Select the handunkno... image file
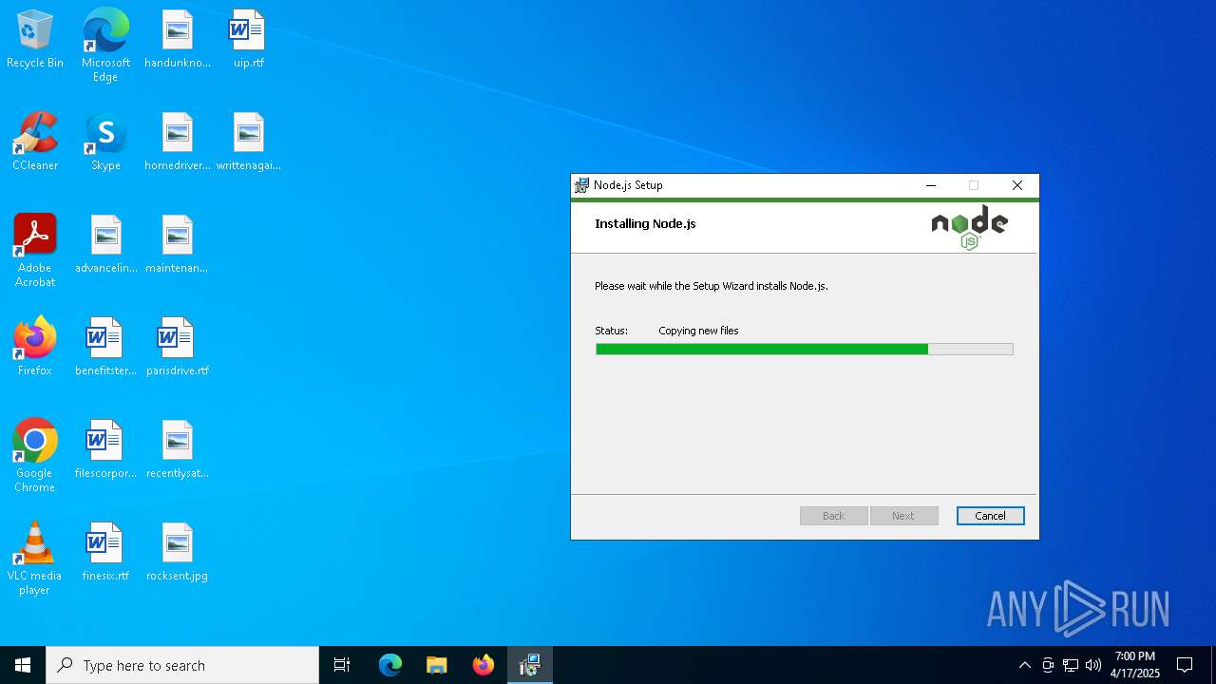 [178, 40]
